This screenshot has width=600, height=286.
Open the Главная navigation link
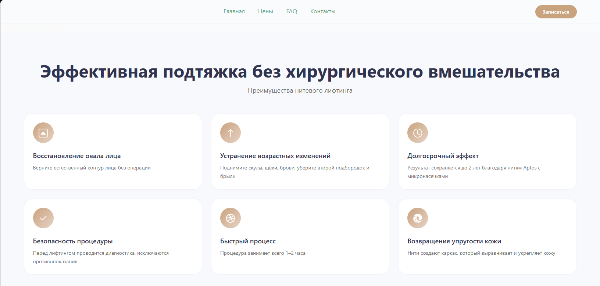point(234,11)
